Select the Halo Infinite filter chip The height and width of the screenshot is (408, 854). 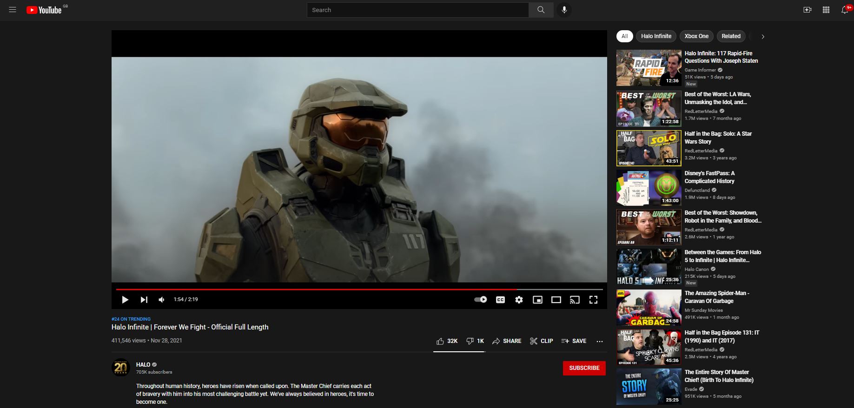coord(656,36)
